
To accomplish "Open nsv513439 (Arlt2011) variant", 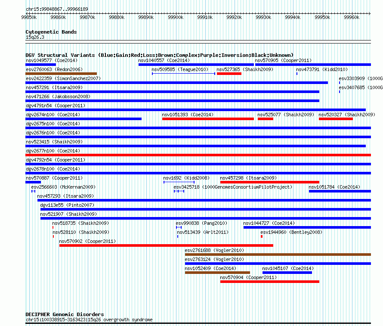I will [203, 232].
